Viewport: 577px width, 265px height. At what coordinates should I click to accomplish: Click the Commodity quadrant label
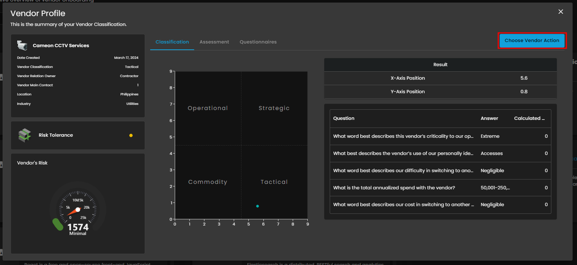coord(208,182)
